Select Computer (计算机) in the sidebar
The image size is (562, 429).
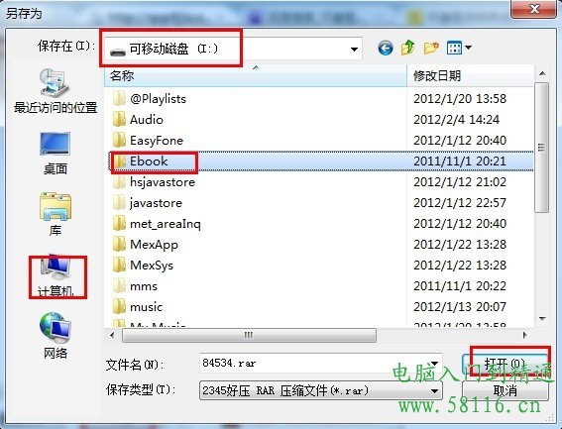[x=56, y=276]
